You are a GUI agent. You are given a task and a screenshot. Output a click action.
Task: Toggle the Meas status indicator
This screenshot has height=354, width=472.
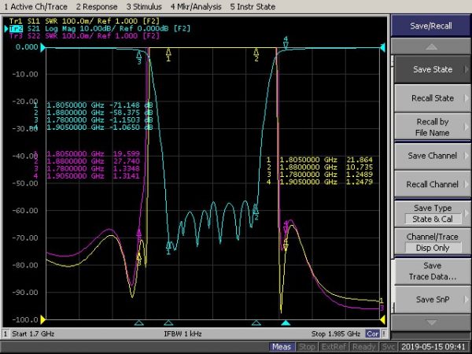click(x=282, y=347)
